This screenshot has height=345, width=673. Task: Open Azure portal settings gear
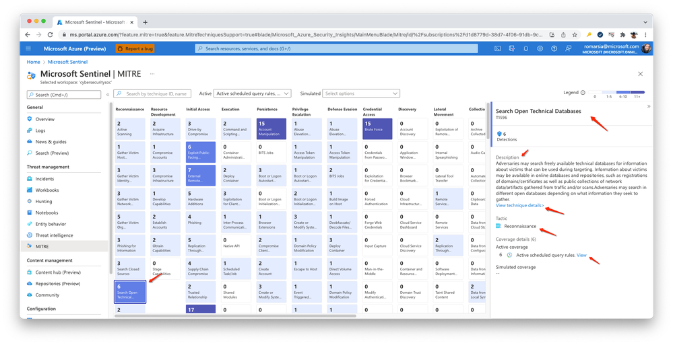point(540,48)
